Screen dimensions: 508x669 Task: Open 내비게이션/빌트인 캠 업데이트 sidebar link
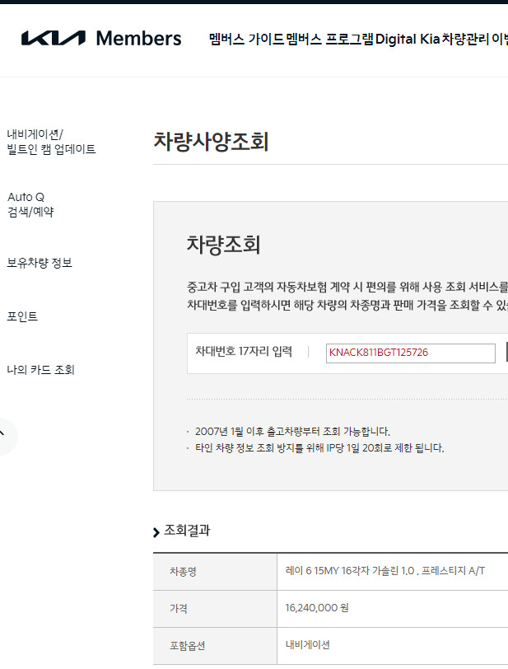pyautogui.click(x=51, y=142)
